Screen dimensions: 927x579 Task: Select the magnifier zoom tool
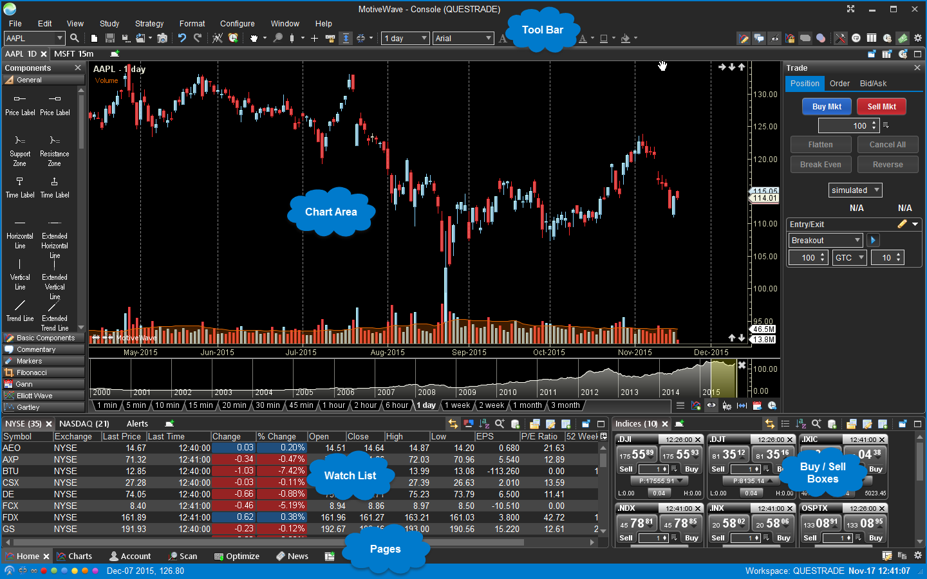click(279, 38)
